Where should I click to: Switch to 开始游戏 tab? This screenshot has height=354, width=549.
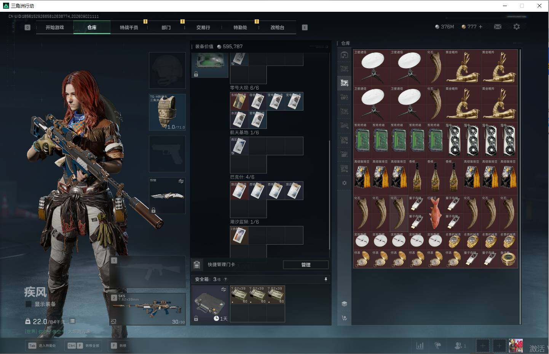[x=55, y=27]
